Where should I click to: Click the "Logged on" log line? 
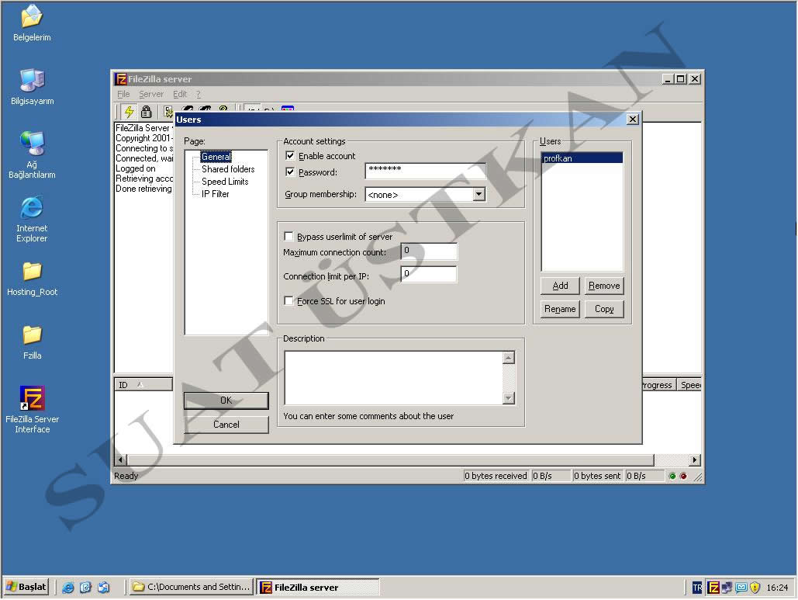pos(136,168)
